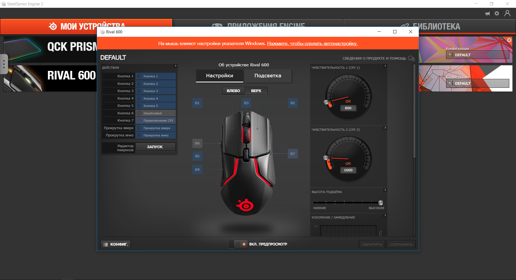Select the ВЛЕВО view

click(x=233, y=91)
